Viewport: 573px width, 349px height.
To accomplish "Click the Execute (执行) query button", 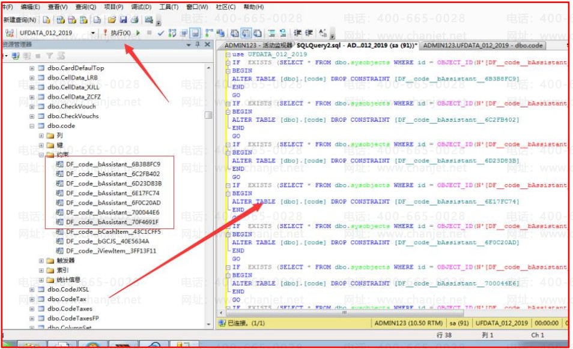I will click(x=117, y=33).
